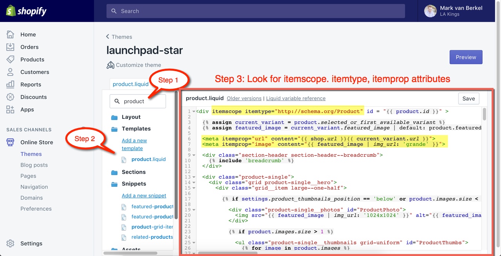Screen dimensions: 501x256
Task: Click the file list's vertical scrollbar
Action: click(176, 156)
